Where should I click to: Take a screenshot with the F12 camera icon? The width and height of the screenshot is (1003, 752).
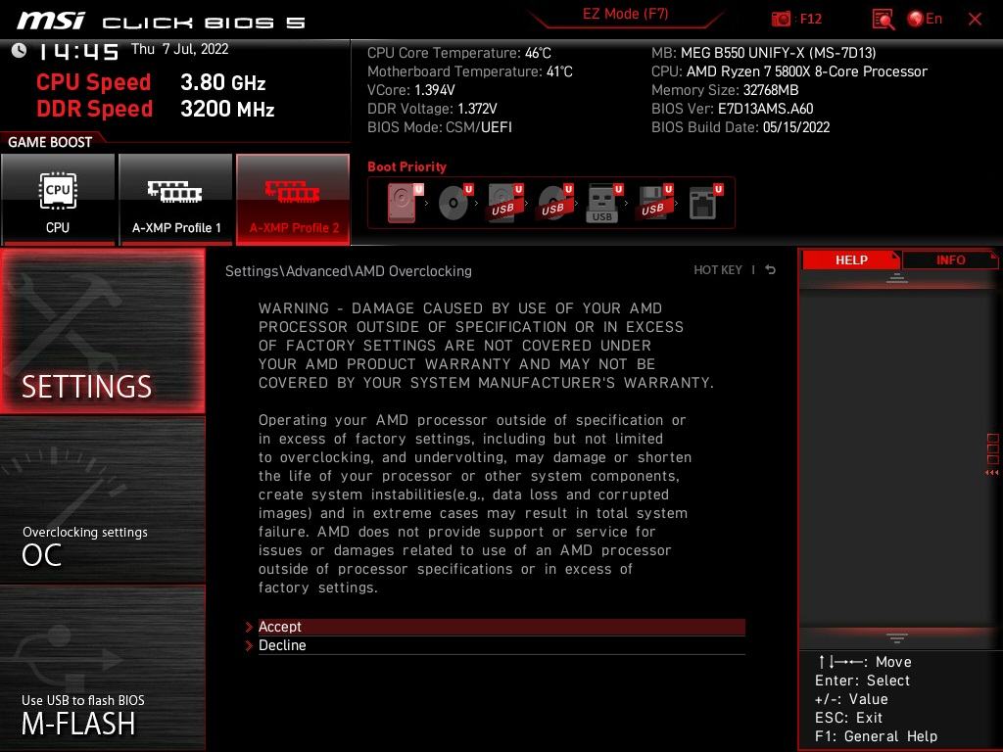coord(781,19)
